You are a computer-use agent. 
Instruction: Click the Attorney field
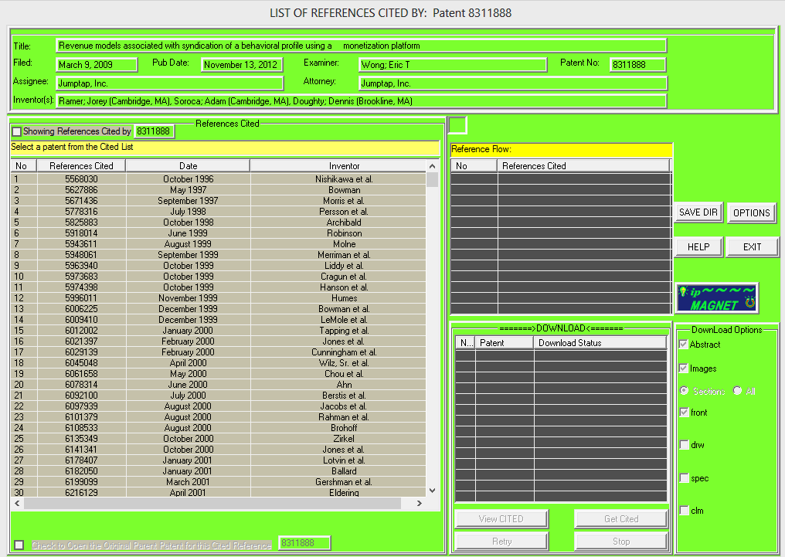pyautogui.click(x=513, y=83)
